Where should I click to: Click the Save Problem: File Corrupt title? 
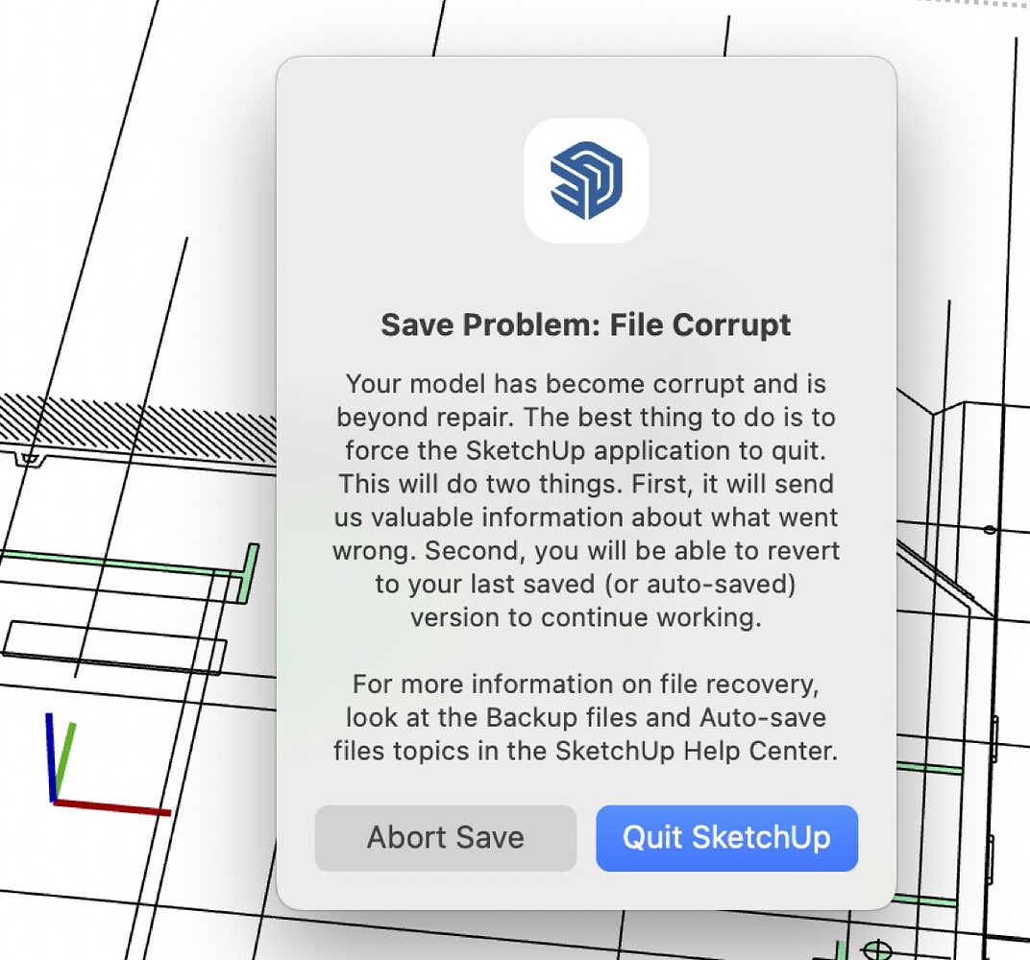pyautogui.click(x=586, y=324)
